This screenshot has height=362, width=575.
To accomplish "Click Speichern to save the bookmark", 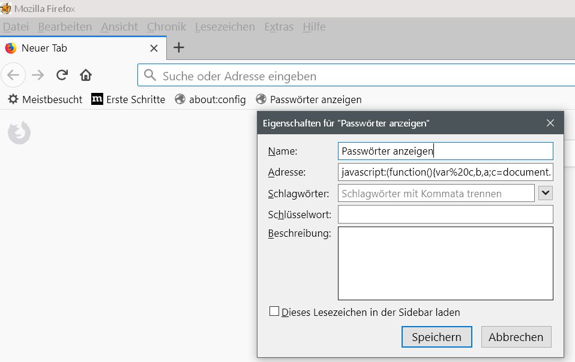I will 436,337.
